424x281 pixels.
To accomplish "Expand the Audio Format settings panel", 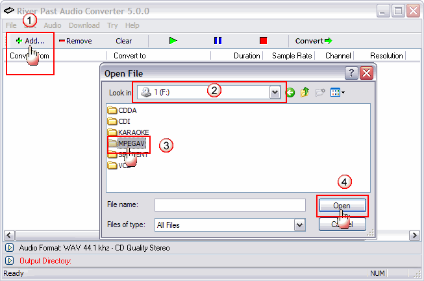I will tap(10, 247).
